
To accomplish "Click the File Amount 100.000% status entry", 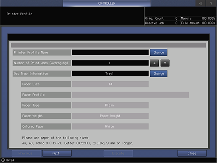I will (198, 23).
